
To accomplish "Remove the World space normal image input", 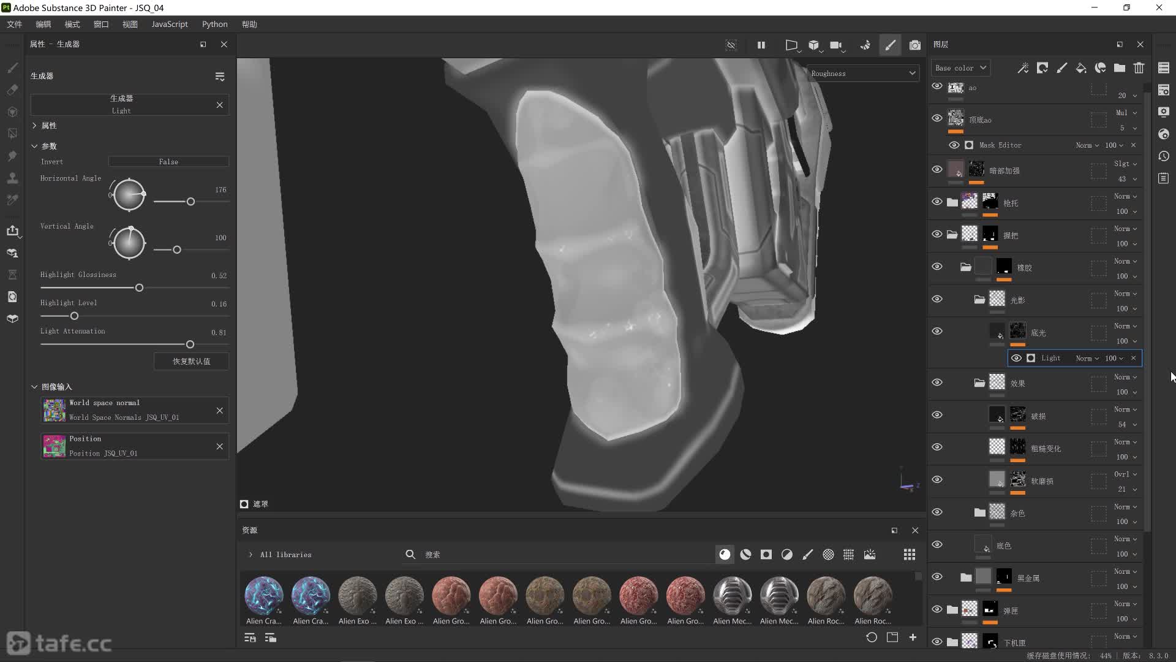I will 219,411.
